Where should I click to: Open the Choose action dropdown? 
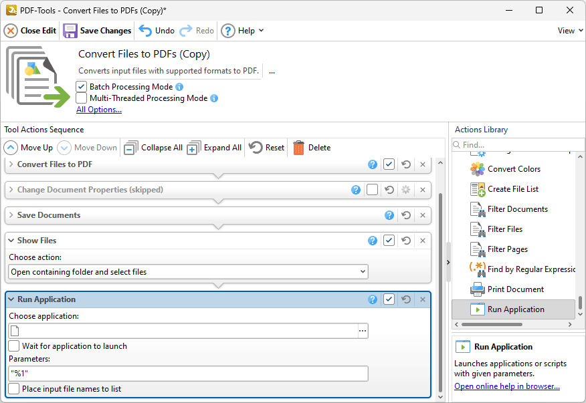188,272
